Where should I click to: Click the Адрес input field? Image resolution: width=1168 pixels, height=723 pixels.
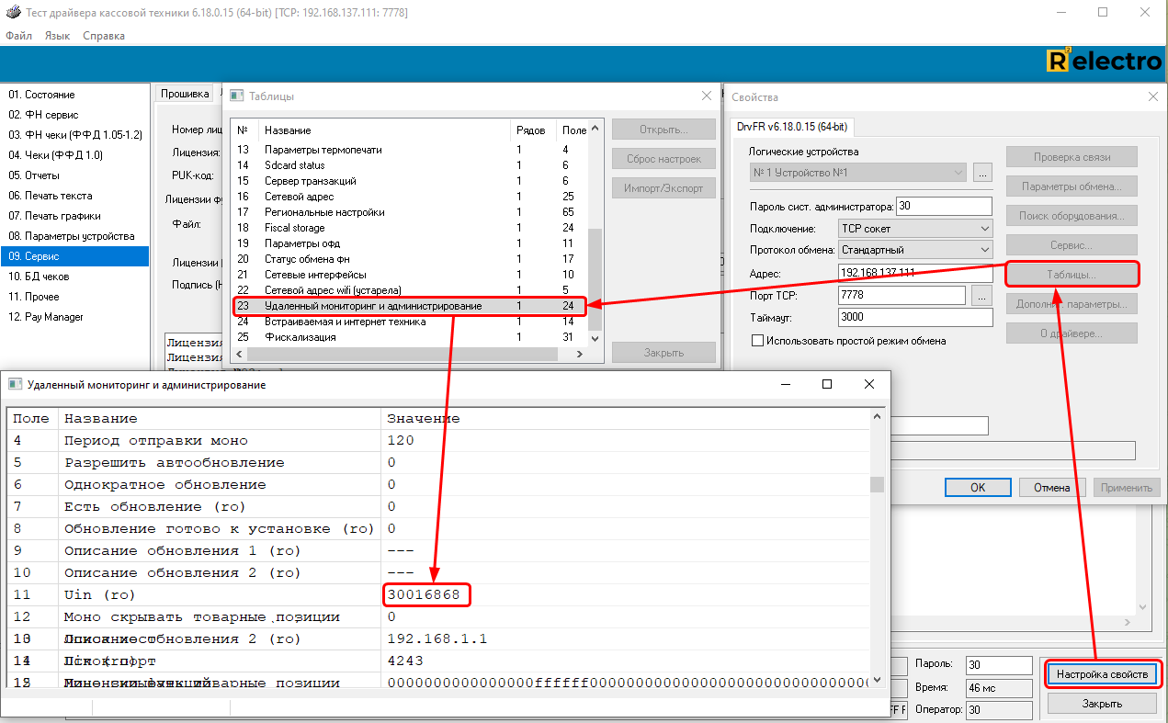click(915, 273)
